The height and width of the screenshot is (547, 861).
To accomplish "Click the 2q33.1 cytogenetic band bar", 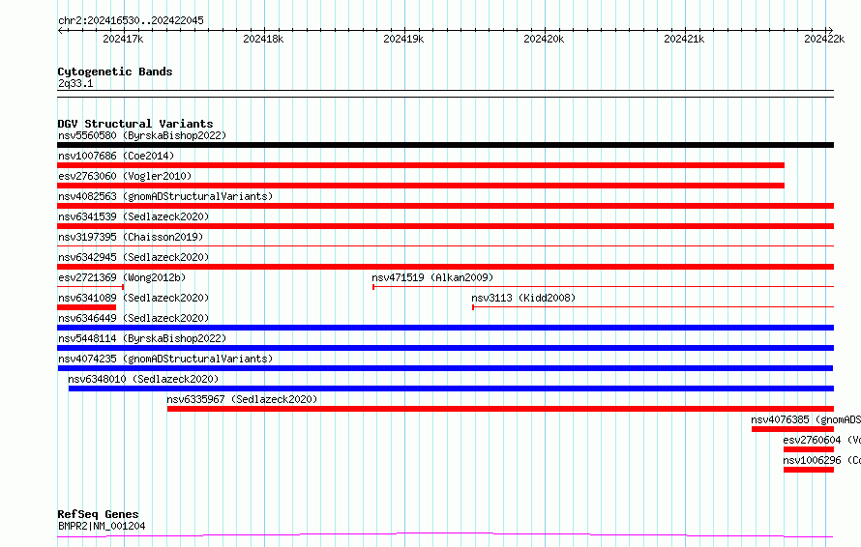I will click(x=445, y=94).
